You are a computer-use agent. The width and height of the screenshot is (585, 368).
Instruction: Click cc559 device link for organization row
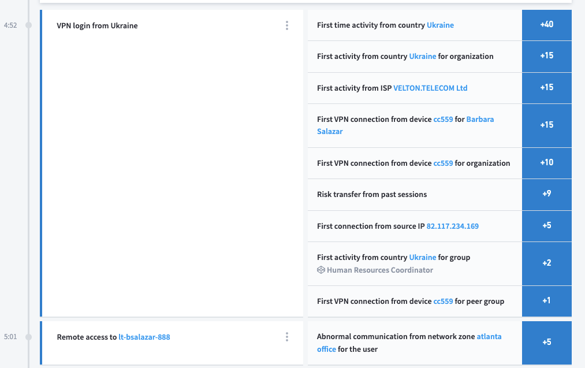click(x=443, y=163)
